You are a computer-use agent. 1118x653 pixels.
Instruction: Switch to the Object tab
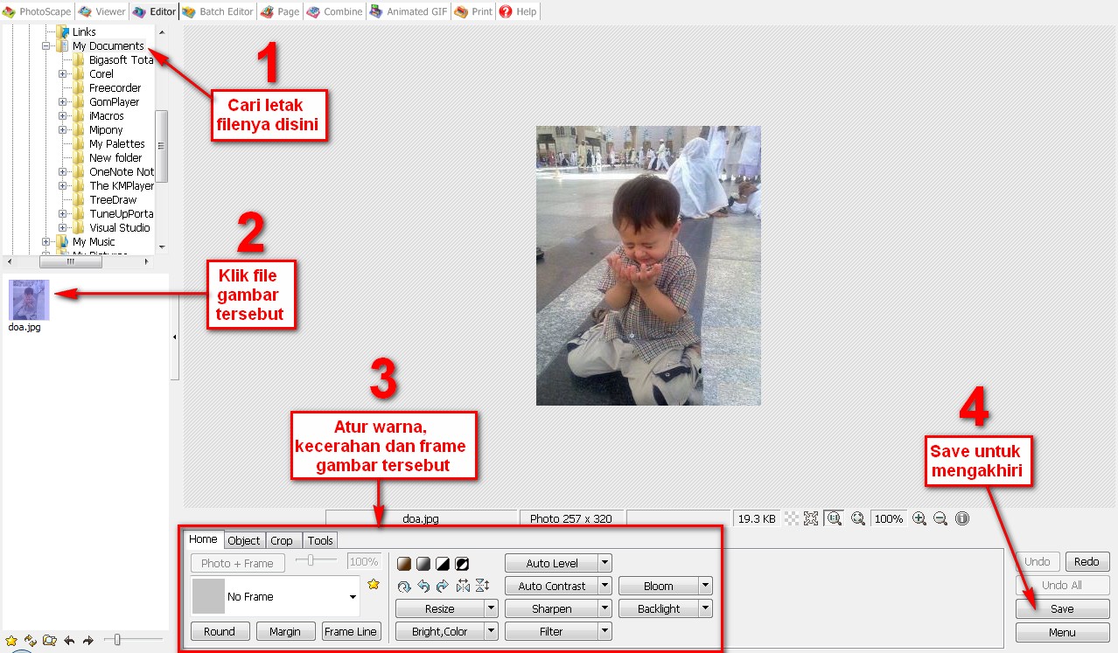(x=243, y=539)
